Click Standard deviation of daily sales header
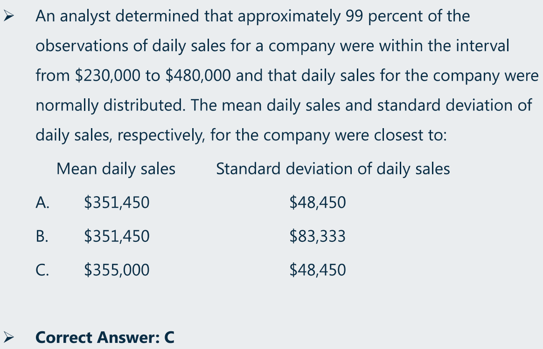This screenshot has height=349, width=543. (333, 169)
